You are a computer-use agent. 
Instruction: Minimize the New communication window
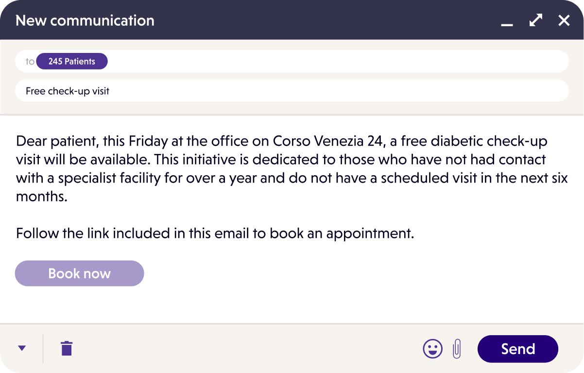(x=506, y=23)
